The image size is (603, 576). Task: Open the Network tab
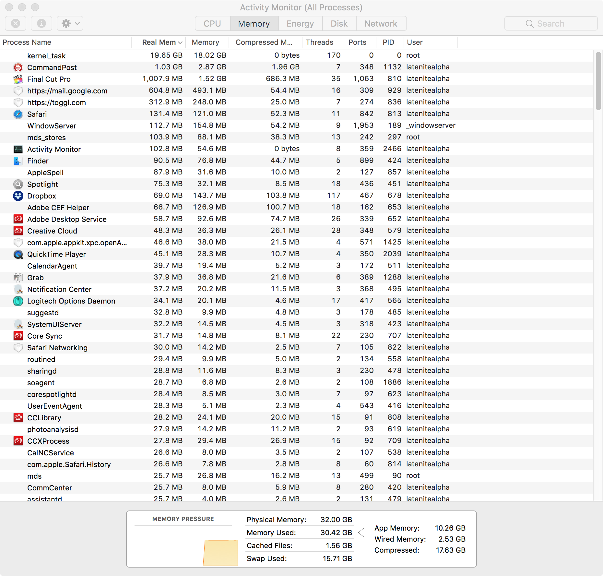click(381, 23)
